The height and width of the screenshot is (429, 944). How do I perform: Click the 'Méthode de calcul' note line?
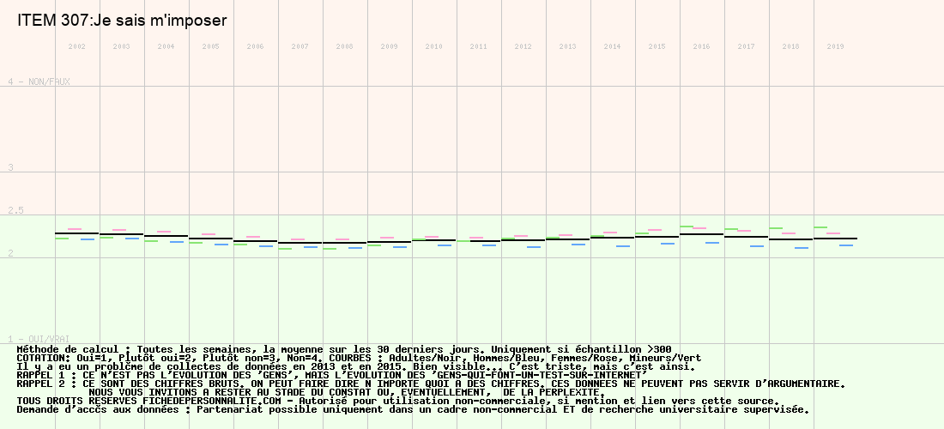(x=344, y=349)
